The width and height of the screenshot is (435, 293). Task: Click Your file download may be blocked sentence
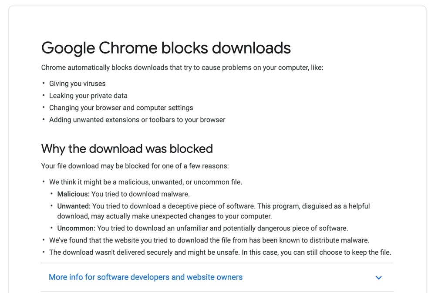(135, 166)
